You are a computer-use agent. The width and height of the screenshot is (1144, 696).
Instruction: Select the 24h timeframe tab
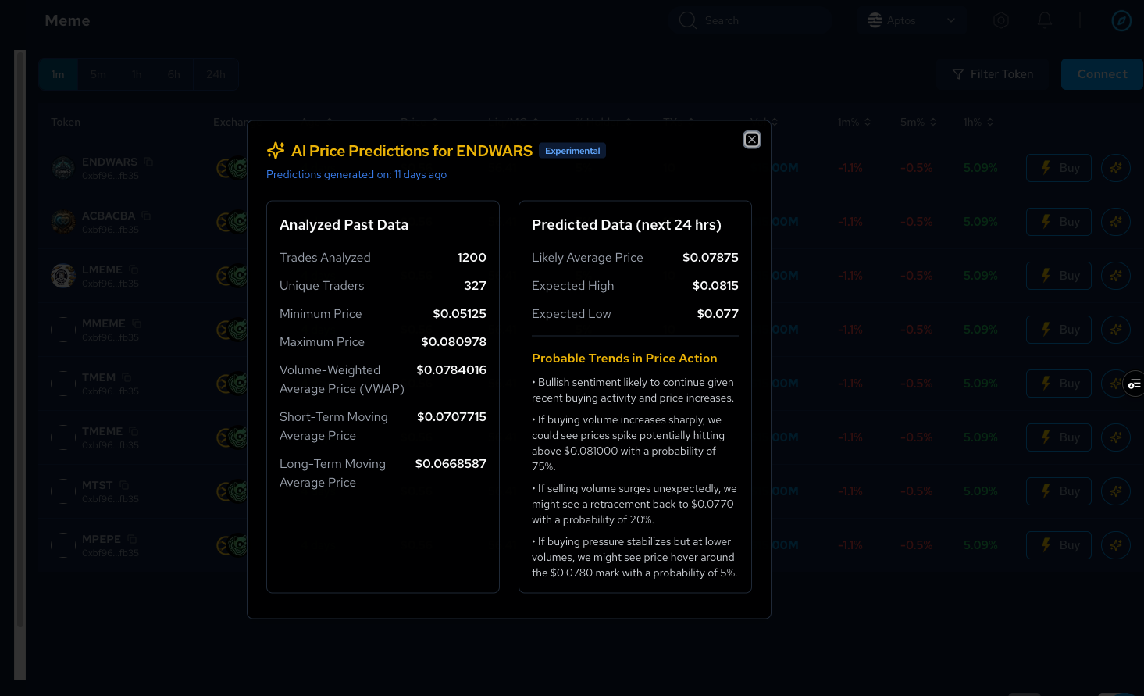pyautogui.click(x=216, y=74)
